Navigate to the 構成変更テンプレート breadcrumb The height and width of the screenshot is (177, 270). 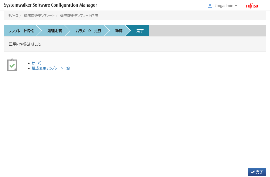point(39,16)
